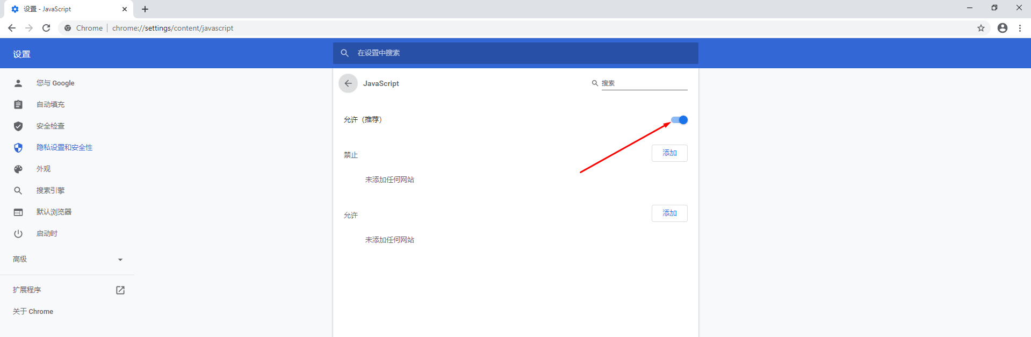Open Chrome three-dot menu
The image size is (1031, 337).
click(1020, 28)
